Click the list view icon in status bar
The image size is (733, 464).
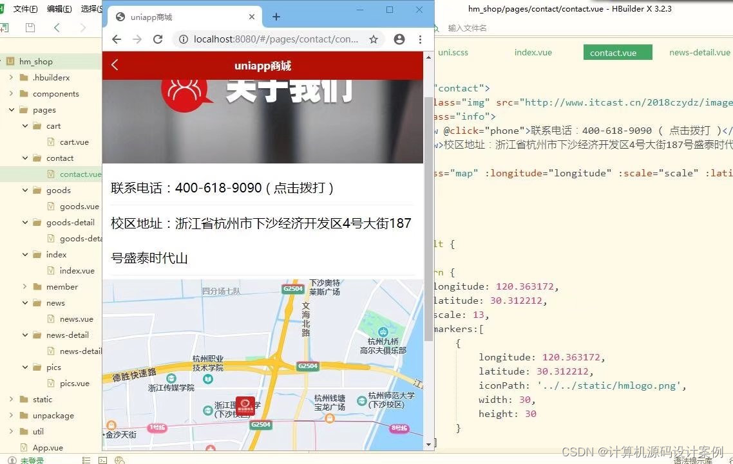click(86, 460)
